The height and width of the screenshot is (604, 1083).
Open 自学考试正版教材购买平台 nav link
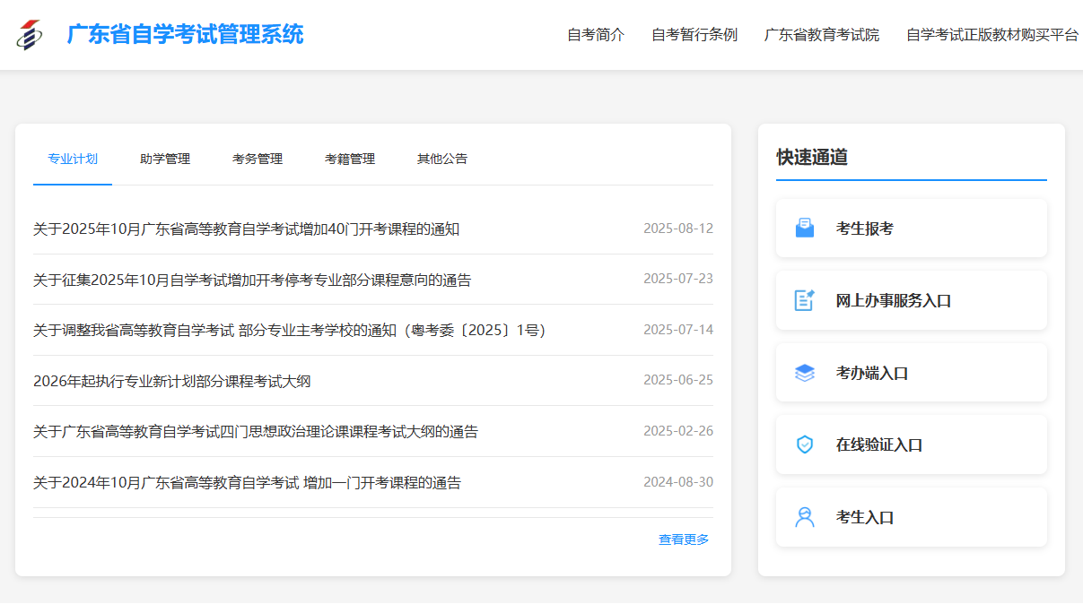pyautogui.click(x=991, y=35)
